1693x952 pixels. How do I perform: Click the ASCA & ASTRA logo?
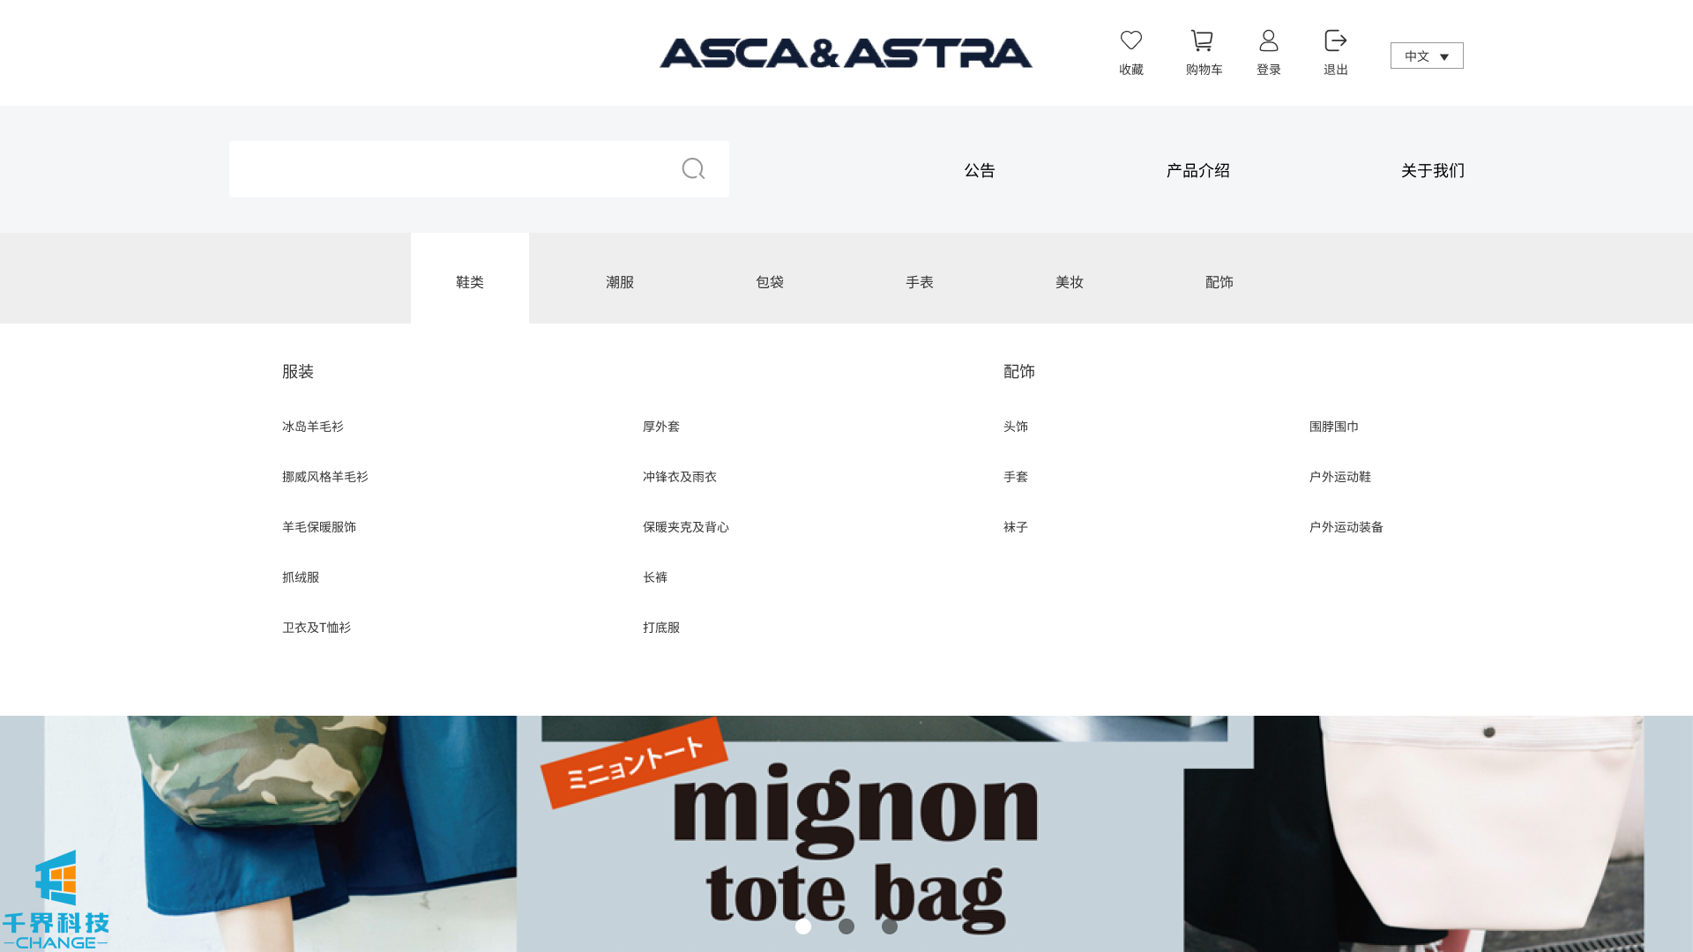pos(846,54)
